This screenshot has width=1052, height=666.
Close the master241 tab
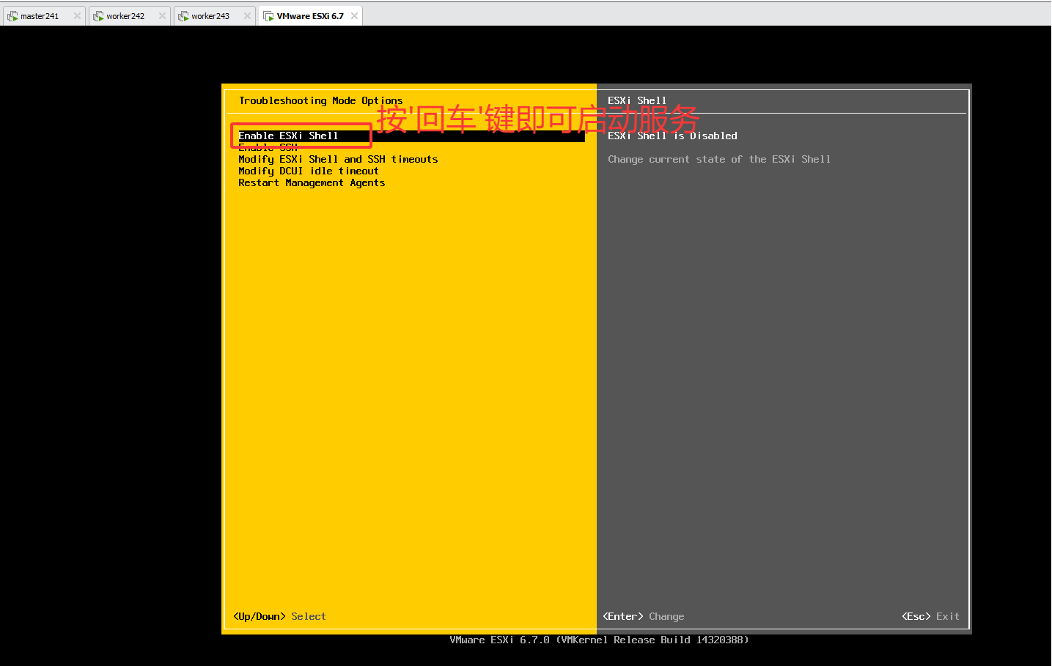[x=77, y=16]
